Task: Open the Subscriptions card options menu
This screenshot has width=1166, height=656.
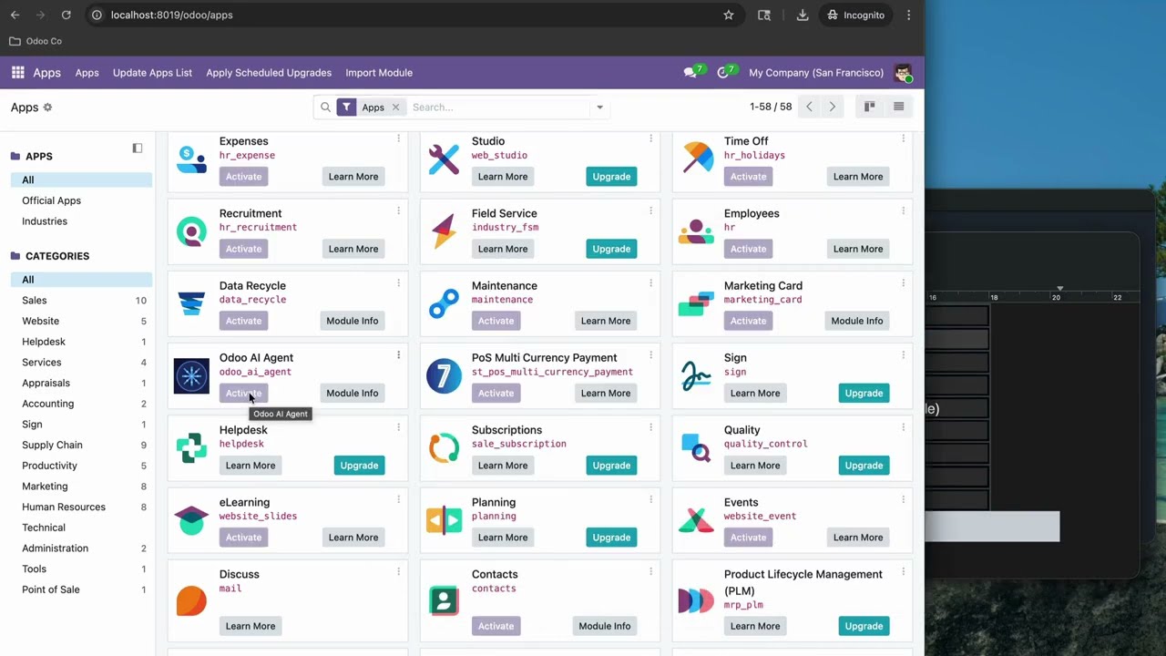Action: (x=650, y=427)
